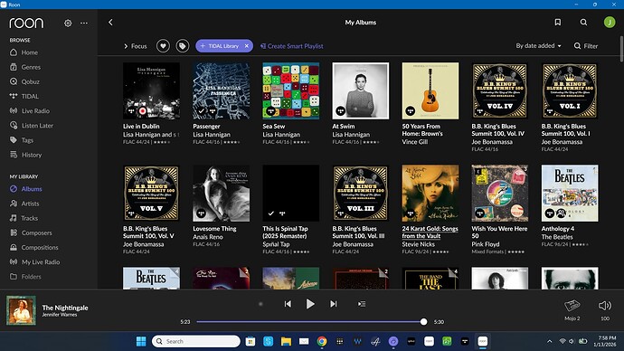Open Google Chrome from the taskbar
The image size is (624, 351).
pyautogui.click(x=322, y=341)
